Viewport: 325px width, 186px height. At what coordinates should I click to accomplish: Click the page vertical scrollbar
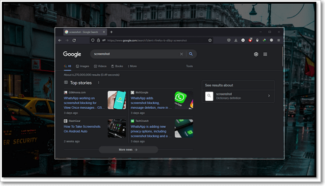point(282,56)
